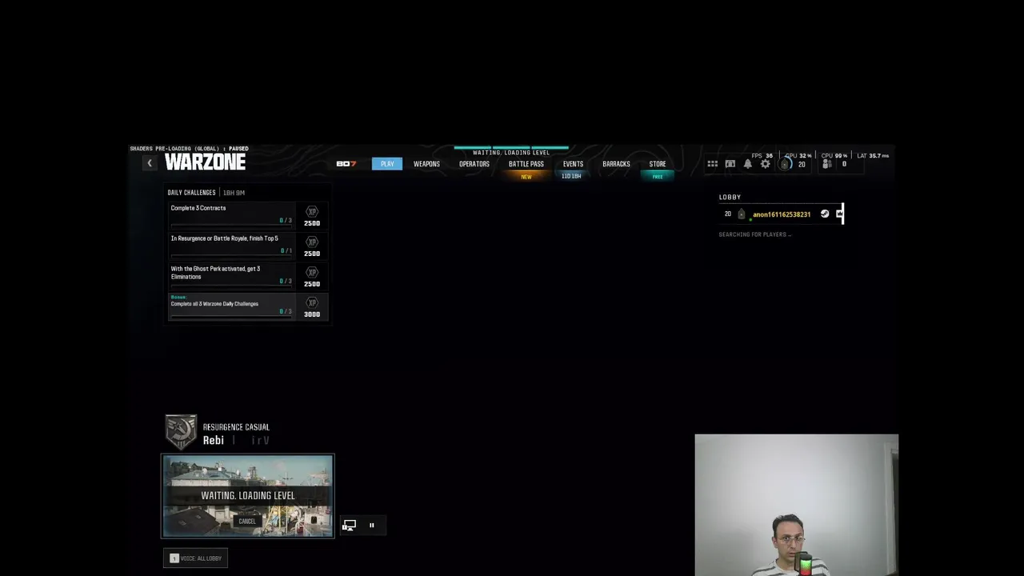1024x576 pixels.
Task: Click the WAITING. LOADING LEVEL top banner
Action: click(511, 153)
